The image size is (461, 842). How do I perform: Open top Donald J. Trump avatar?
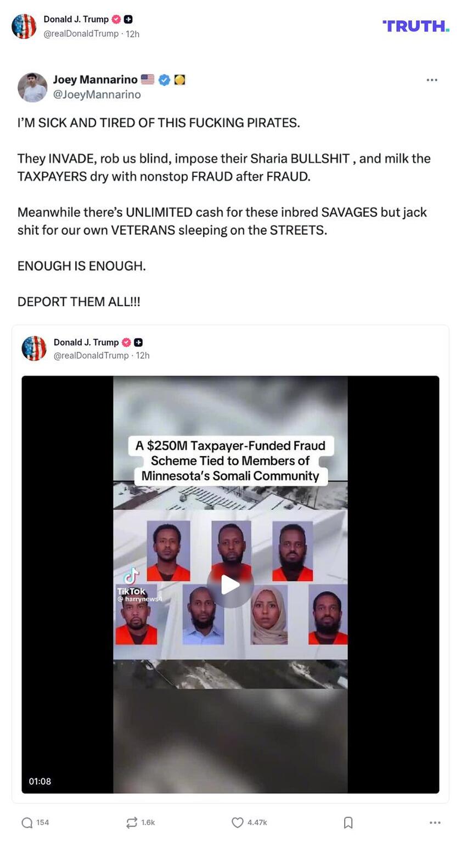click(24, 26)
